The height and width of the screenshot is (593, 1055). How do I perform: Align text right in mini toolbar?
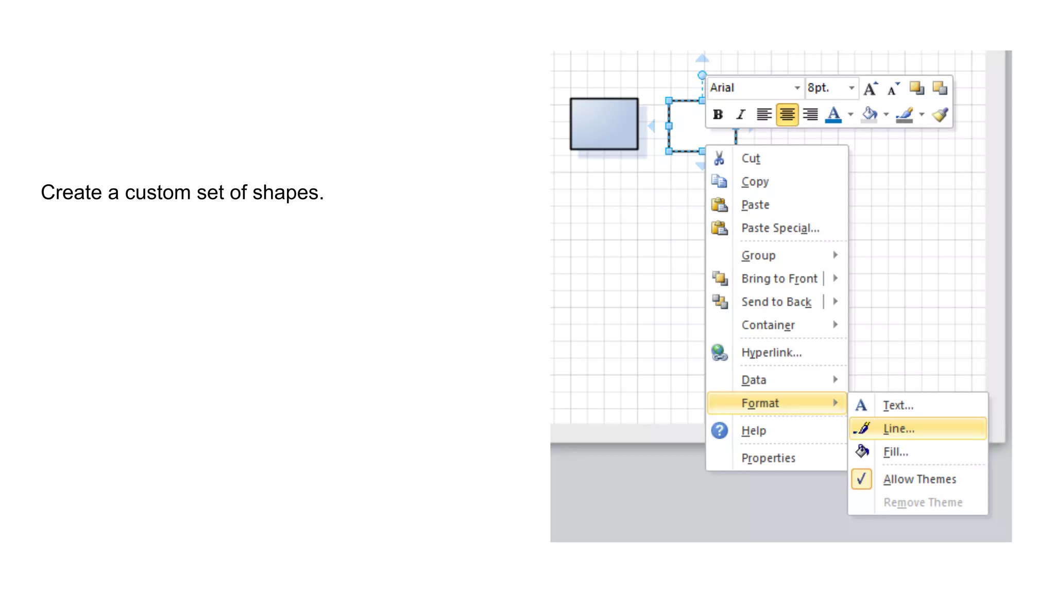point(810,114)
